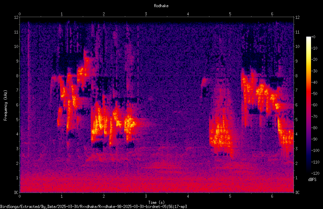Viewport: 323px width, 209px height.
Task: Click the "-20" colorbar level label
Action: point(314,60)
